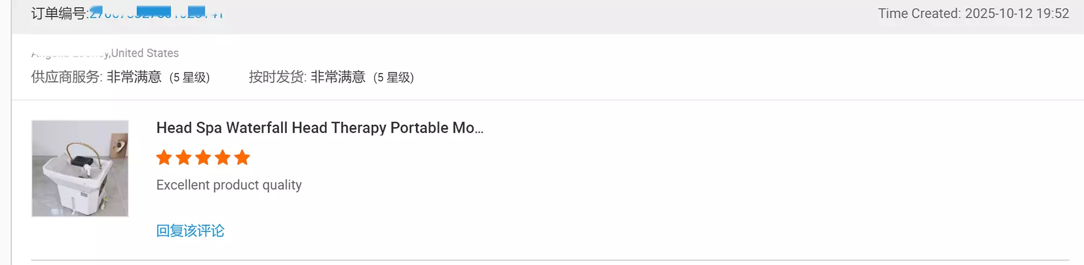The height and width of the screenshot is (265, 1084).
Task: Click the Excellent product quality review text
Action: (x=229, y=185)
